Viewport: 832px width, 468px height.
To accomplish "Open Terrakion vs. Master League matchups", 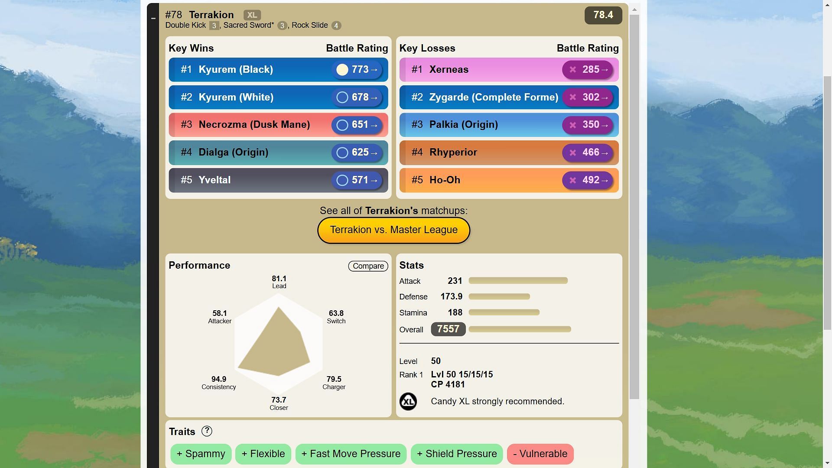I will click(393, 230).
